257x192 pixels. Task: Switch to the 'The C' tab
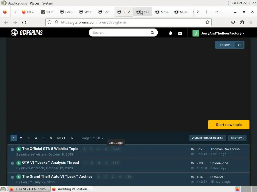tap(143, 12)
